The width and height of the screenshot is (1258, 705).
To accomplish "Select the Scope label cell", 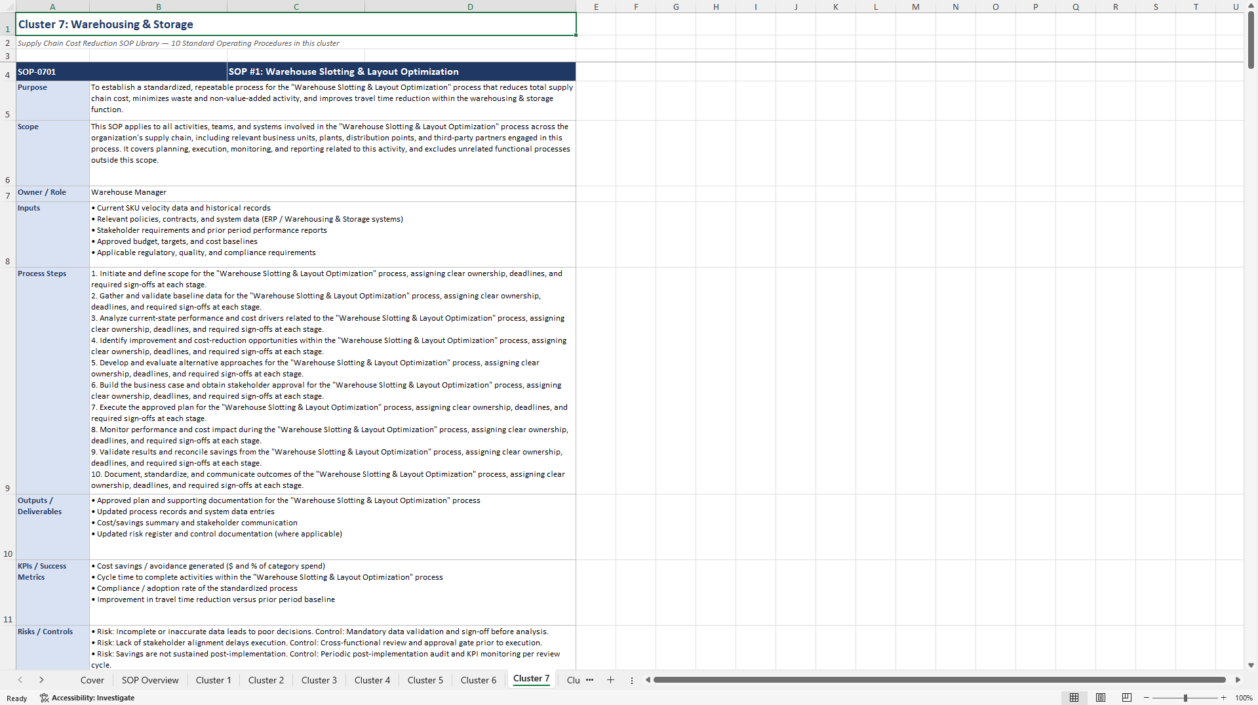I will [x=52, y=153].
